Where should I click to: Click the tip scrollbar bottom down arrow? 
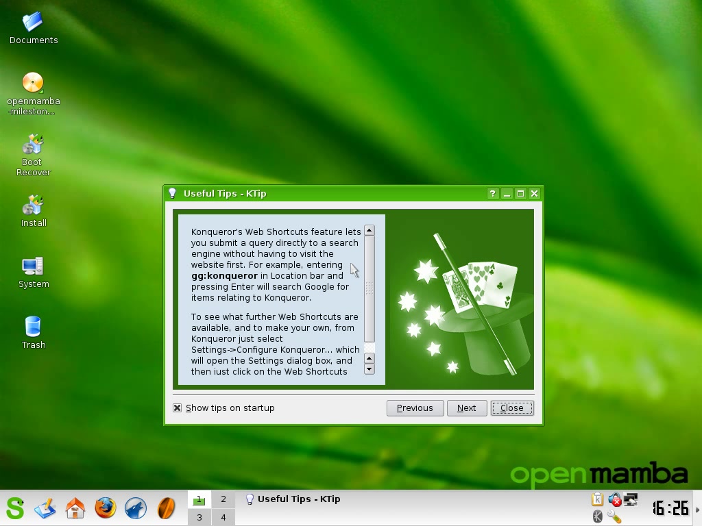click(x=370, y=369)
